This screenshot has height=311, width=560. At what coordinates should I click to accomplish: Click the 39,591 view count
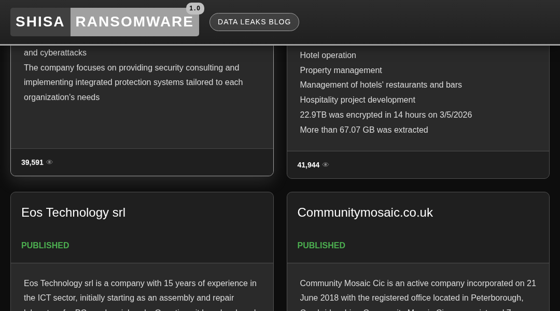click(x=32, y=162)
